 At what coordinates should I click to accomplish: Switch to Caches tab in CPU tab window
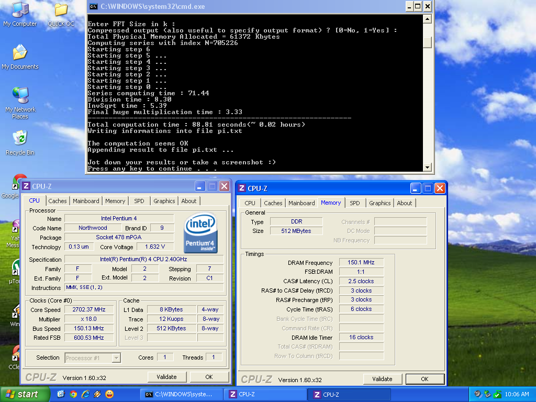pyautogui.click(x=58, y=201)
